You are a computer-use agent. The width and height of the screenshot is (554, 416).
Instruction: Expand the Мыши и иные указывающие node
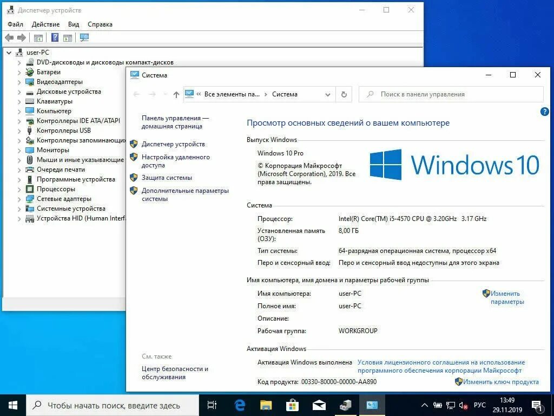pyautogui.click(x=19, y=160)
